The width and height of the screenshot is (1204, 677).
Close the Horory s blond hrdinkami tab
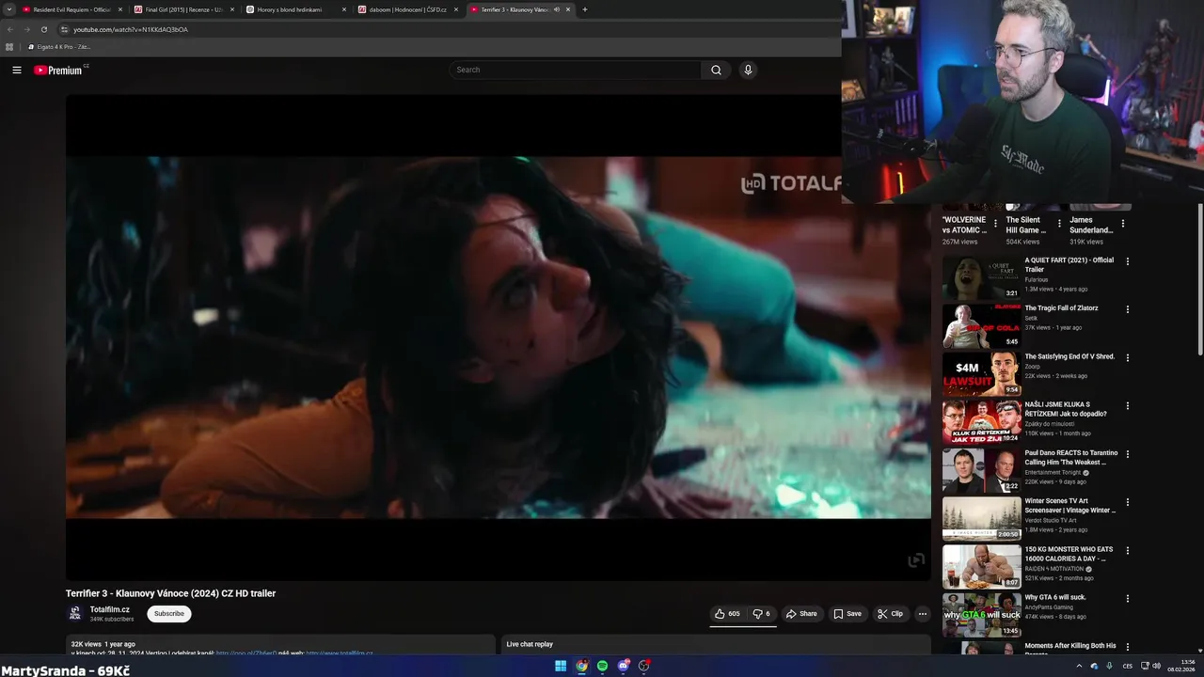point(344,9)
